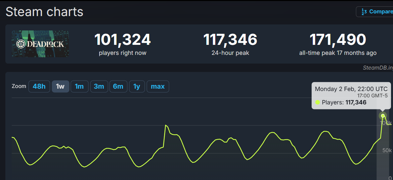Click 'Monday 2 Feb, 22:00 UTC' tooltip text

pos(351,89)
